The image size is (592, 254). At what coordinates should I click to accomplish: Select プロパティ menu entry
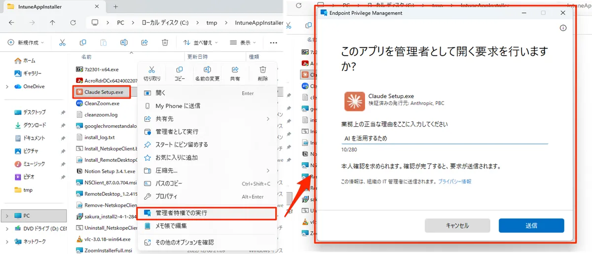tap(206, 196)
